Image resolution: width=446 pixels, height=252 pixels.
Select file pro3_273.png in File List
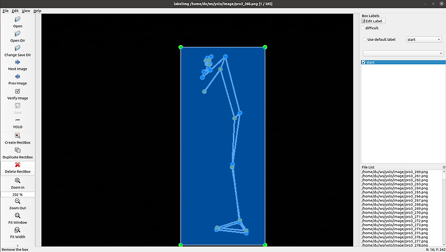coord(394,225)
